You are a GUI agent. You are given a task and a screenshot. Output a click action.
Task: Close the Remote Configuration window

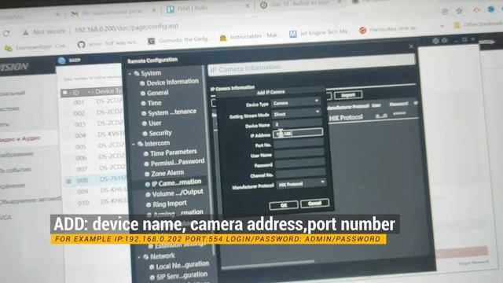point(411,46)
